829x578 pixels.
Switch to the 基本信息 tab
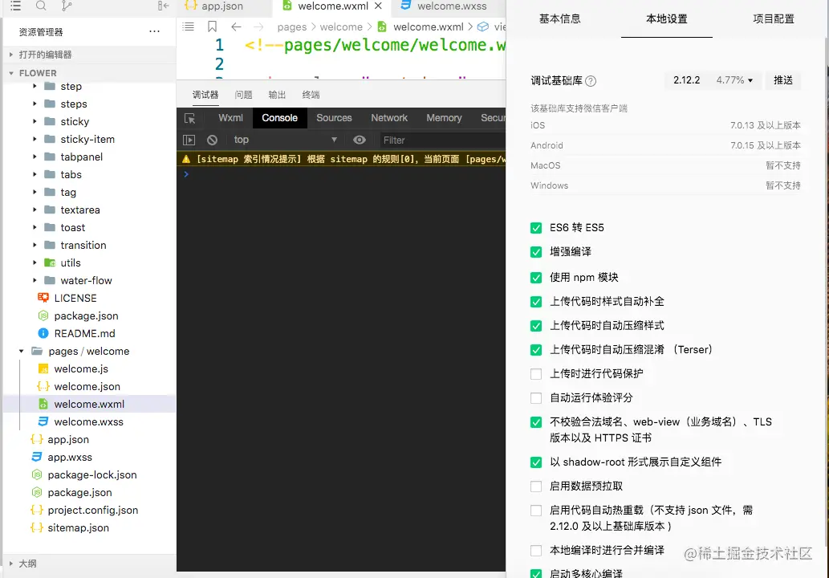coord(560,19)
